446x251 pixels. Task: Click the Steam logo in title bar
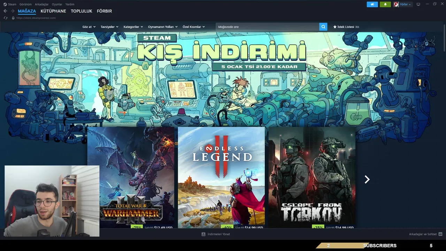pyautogui.click(x=5, y=4)
